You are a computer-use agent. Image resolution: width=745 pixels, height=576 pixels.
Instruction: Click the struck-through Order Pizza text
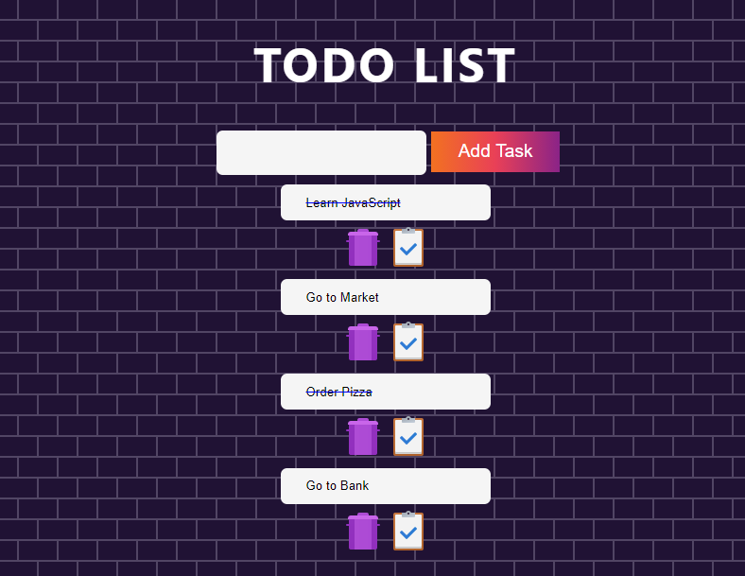[x=338, y=393]
